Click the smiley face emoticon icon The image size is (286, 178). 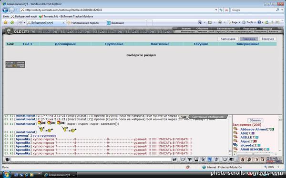click(x=225, y=159)
